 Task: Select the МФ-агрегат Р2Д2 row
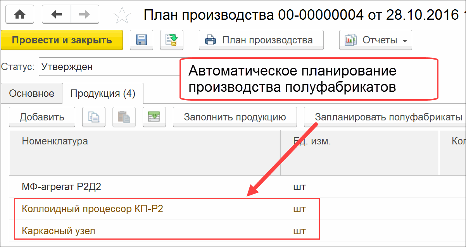(62, 187)
